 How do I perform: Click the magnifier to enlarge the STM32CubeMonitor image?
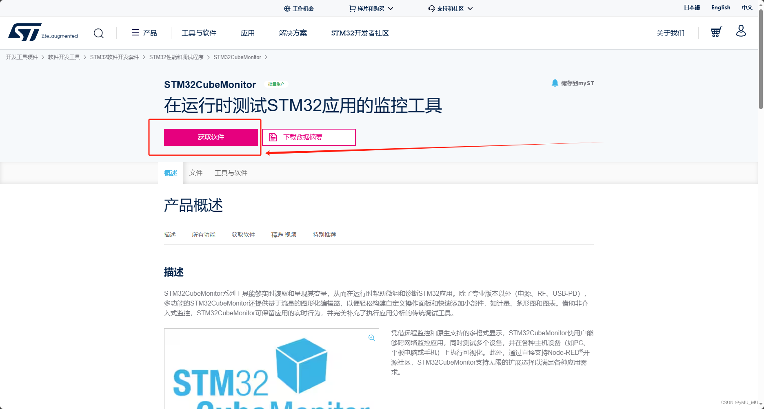coord(372,338)
